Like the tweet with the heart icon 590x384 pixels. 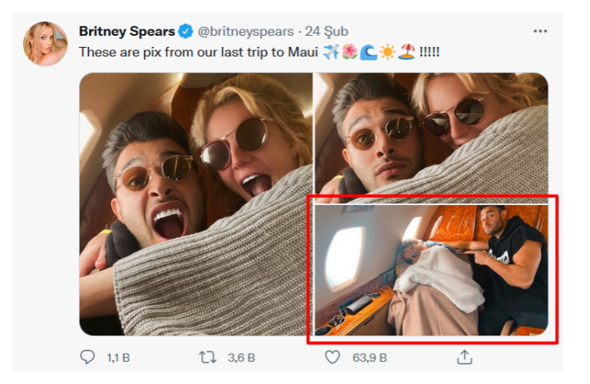pos(332,358)
